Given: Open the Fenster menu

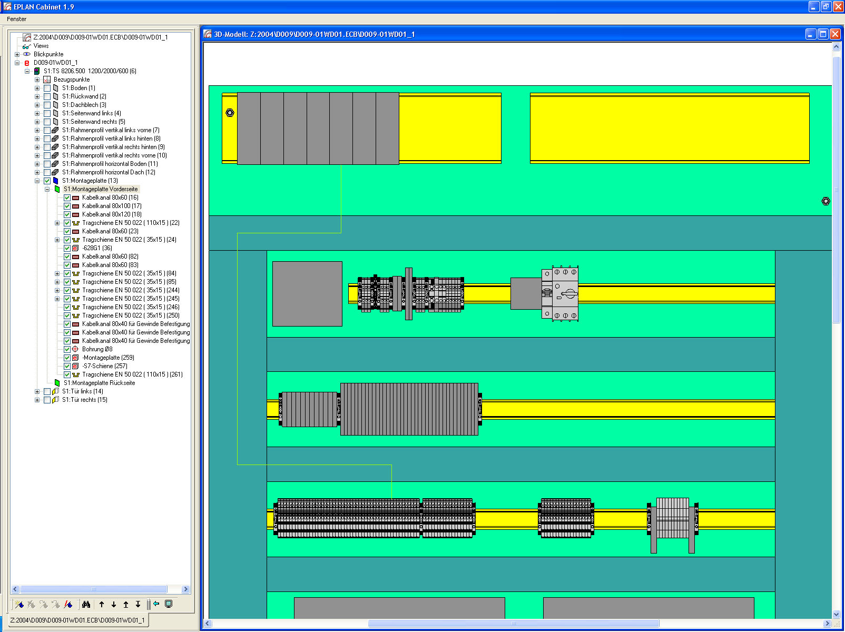Looking at the screenshot, I should tap(17, 19).
